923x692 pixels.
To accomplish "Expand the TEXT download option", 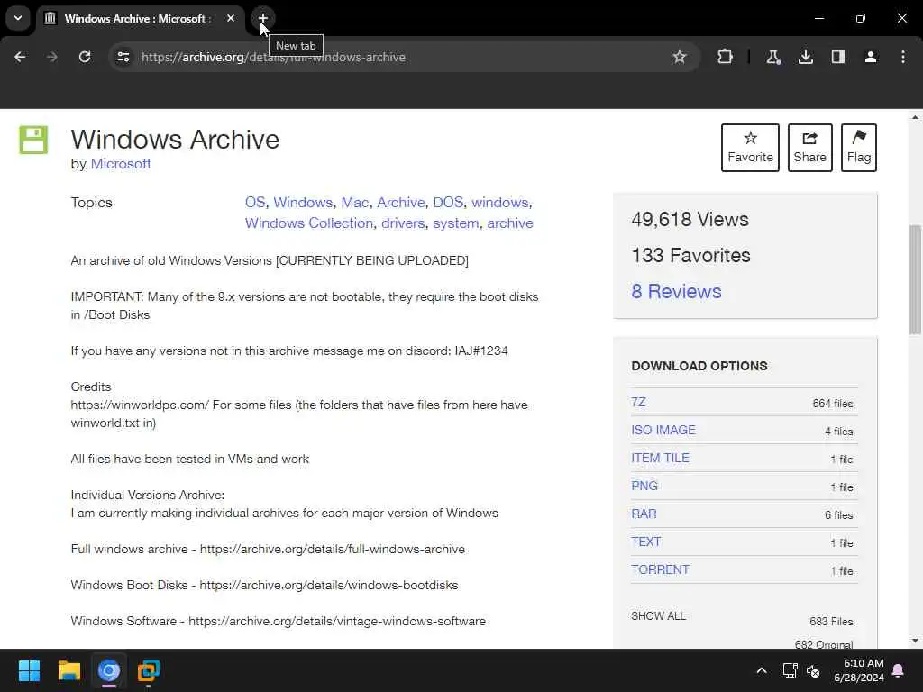I will (x=645, y=542).
